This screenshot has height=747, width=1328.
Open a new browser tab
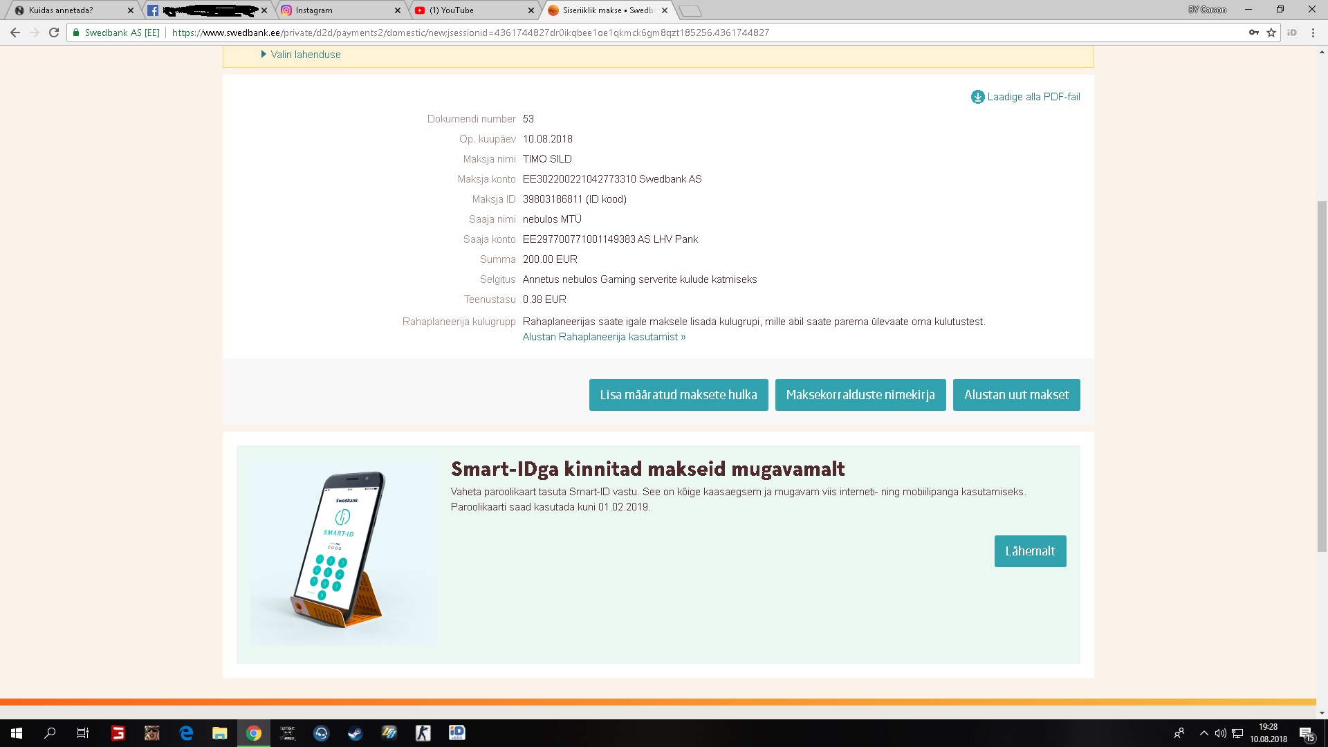click(690, 10)
